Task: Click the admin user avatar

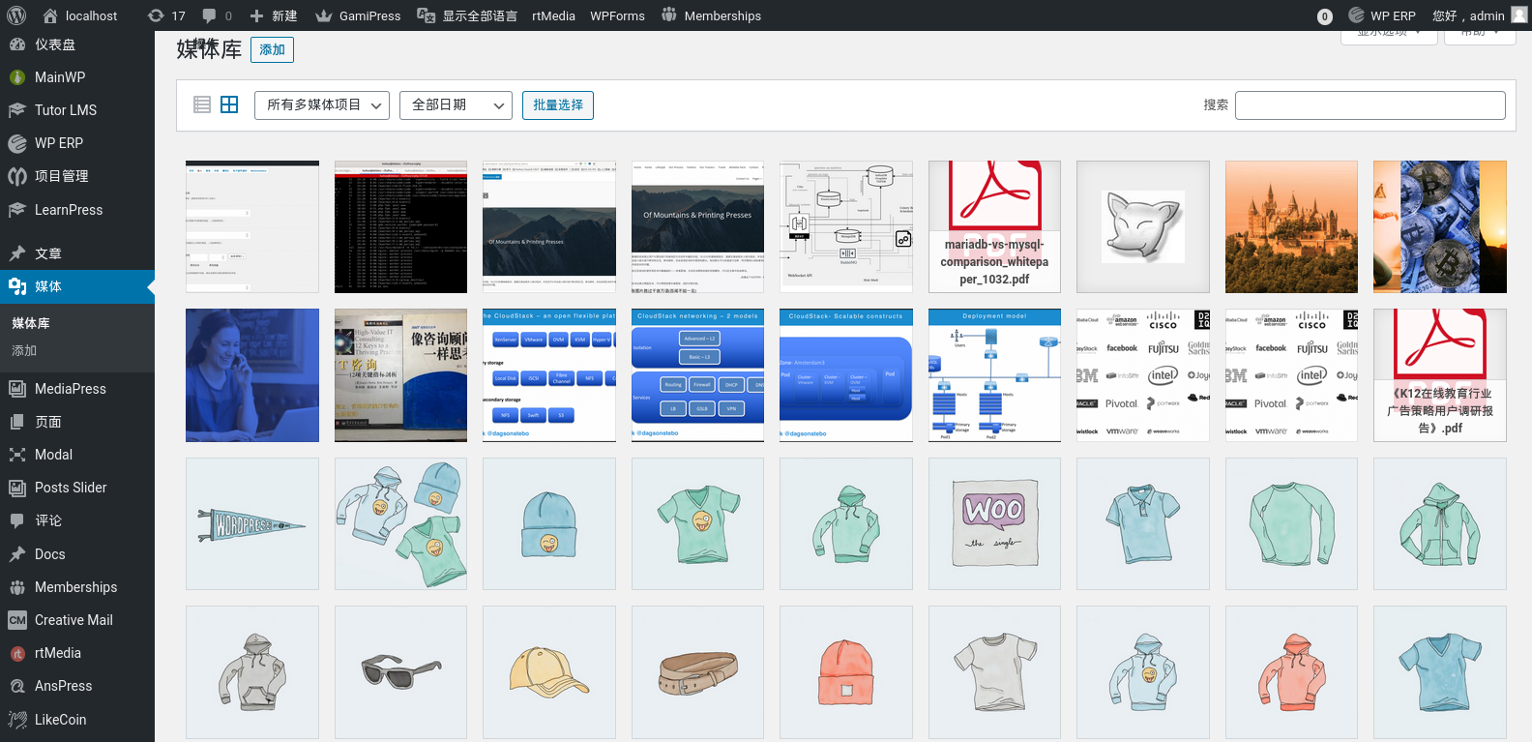Action: tap(1518, 15)
